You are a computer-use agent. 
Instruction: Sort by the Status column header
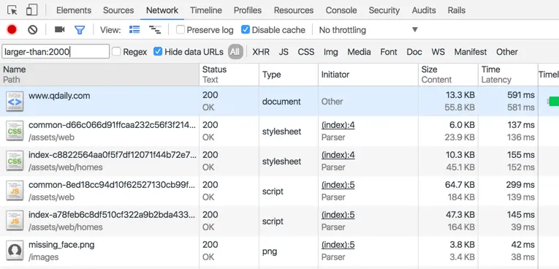click(x=229, y=75)
